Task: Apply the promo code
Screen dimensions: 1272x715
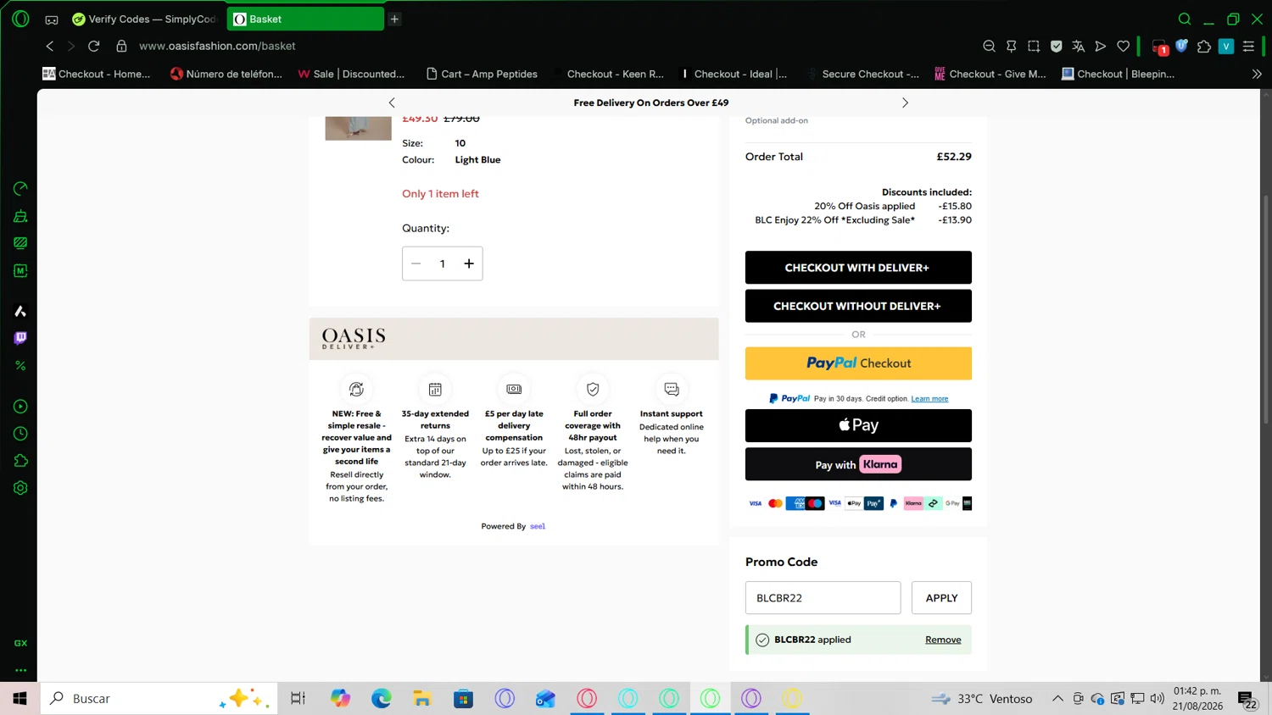Action: (x=941, y=598)
